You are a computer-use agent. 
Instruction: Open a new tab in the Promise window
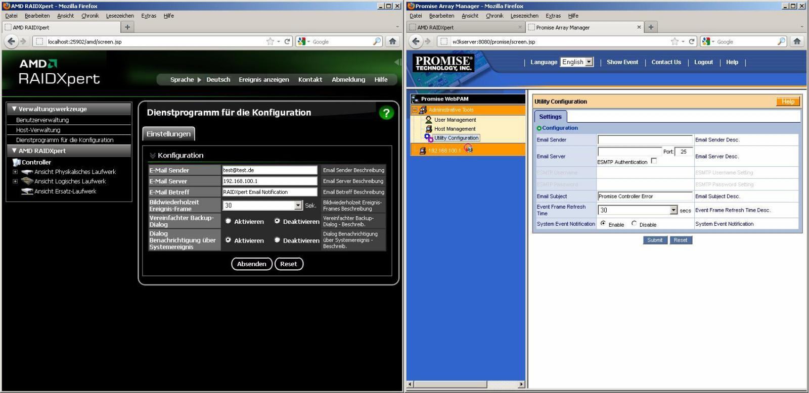point(651,27)
